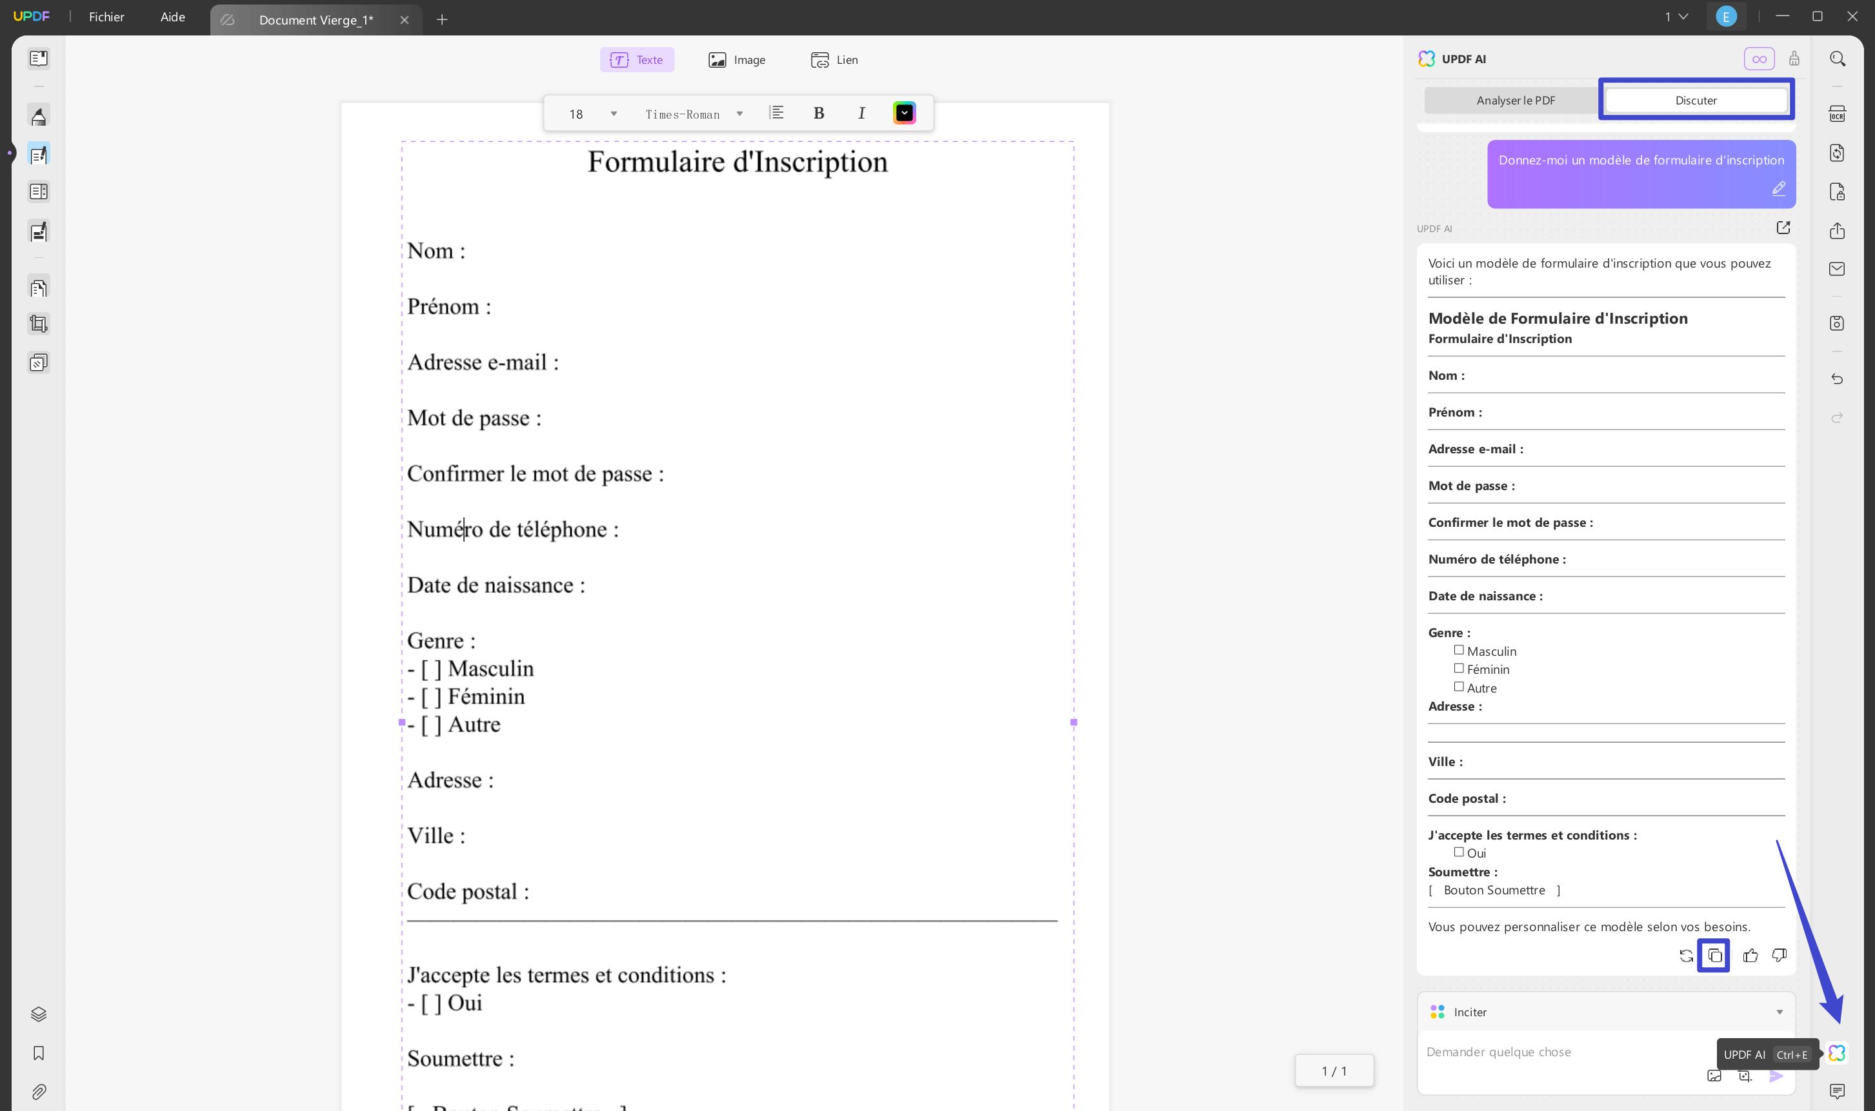Viewport: 1875px width, 1111px height.
Task: Open the Search panel
Action: 1838,59
